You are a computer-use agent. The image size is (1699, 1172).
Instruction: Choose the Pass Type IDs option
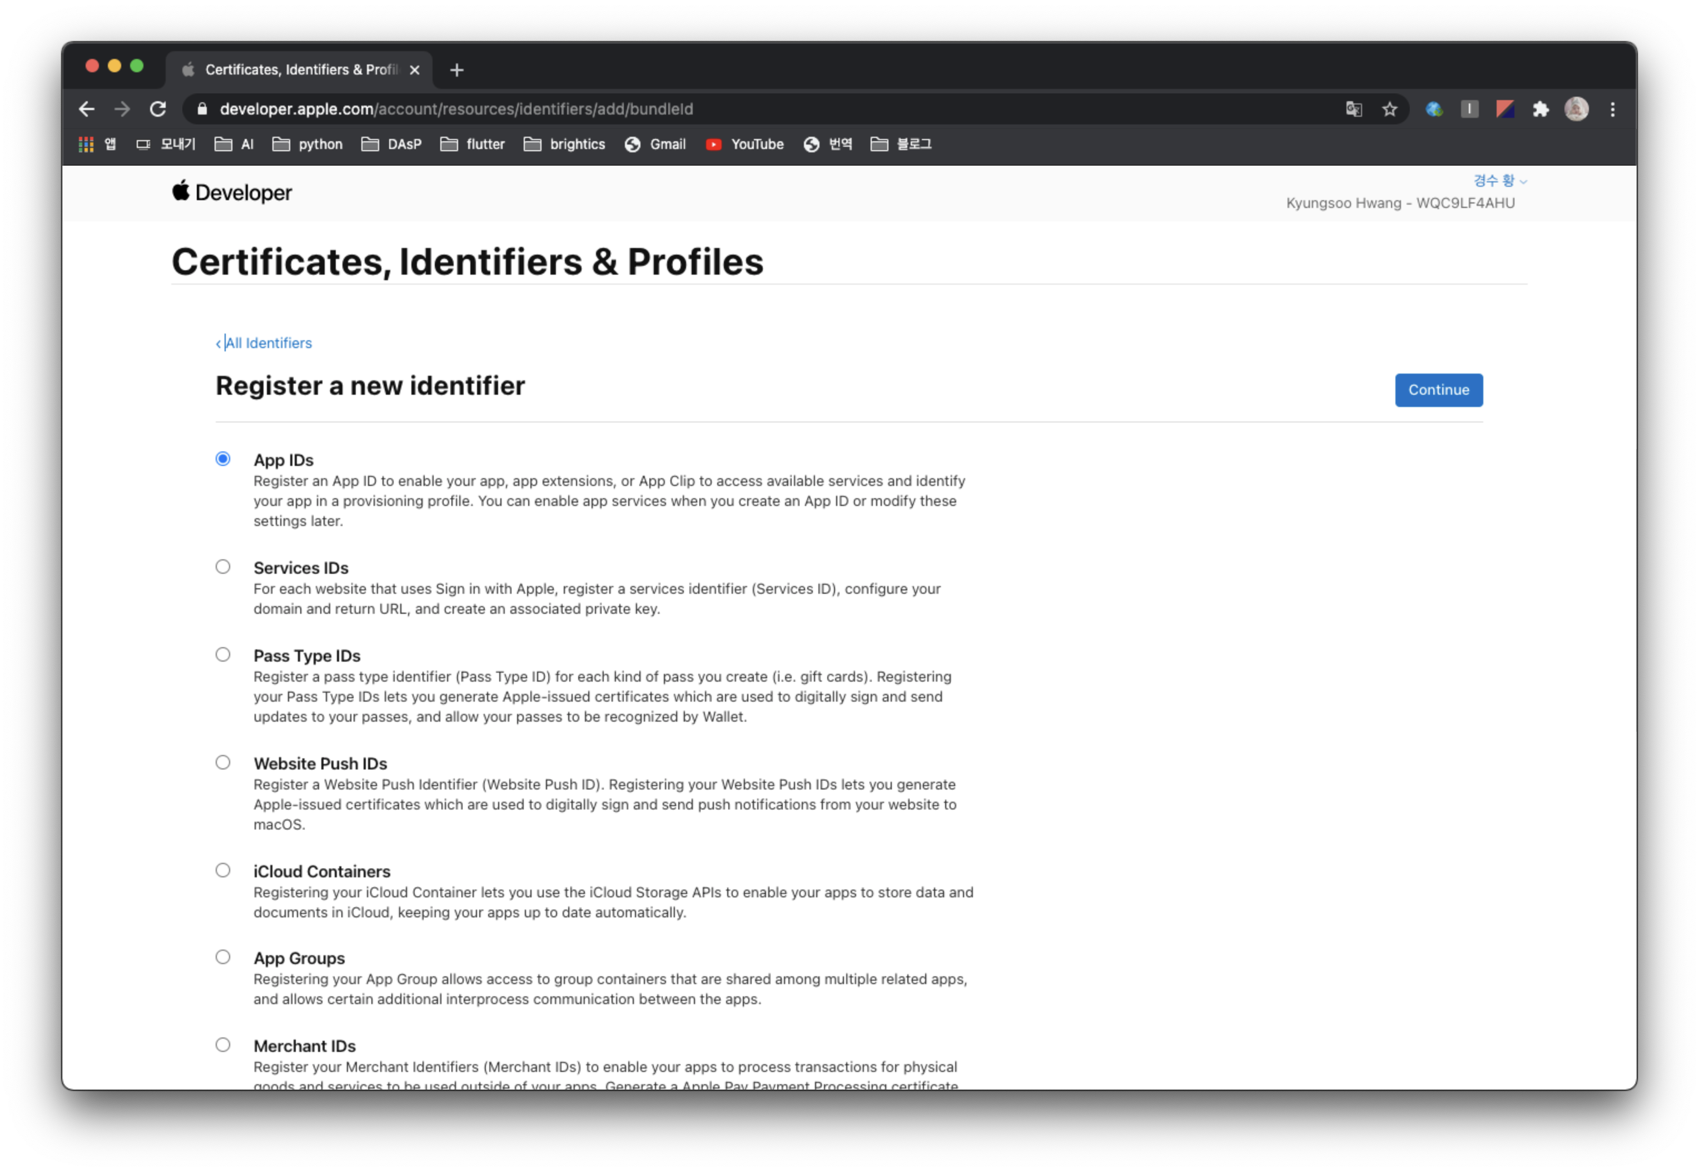click(222, 654)
